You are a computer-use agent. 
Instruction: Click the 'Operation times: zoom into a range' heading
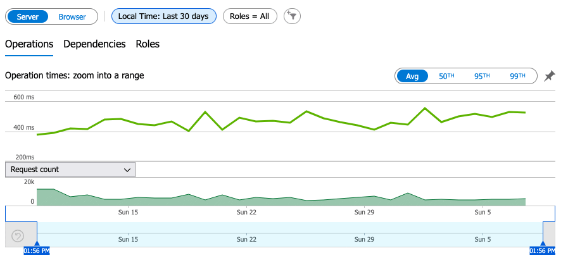[75, 75]
